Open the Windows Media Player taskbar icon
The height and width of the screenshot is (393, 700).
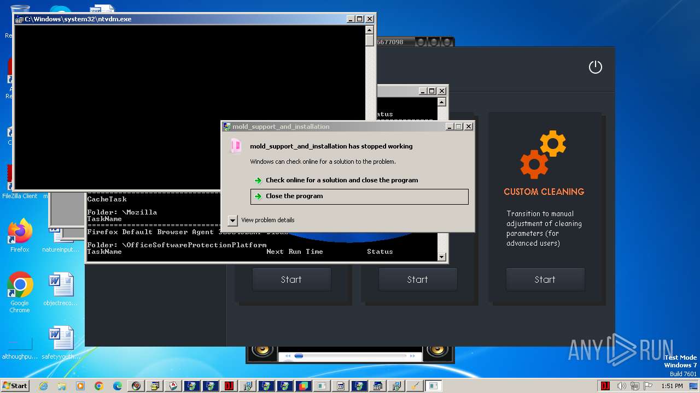(80, 386)
